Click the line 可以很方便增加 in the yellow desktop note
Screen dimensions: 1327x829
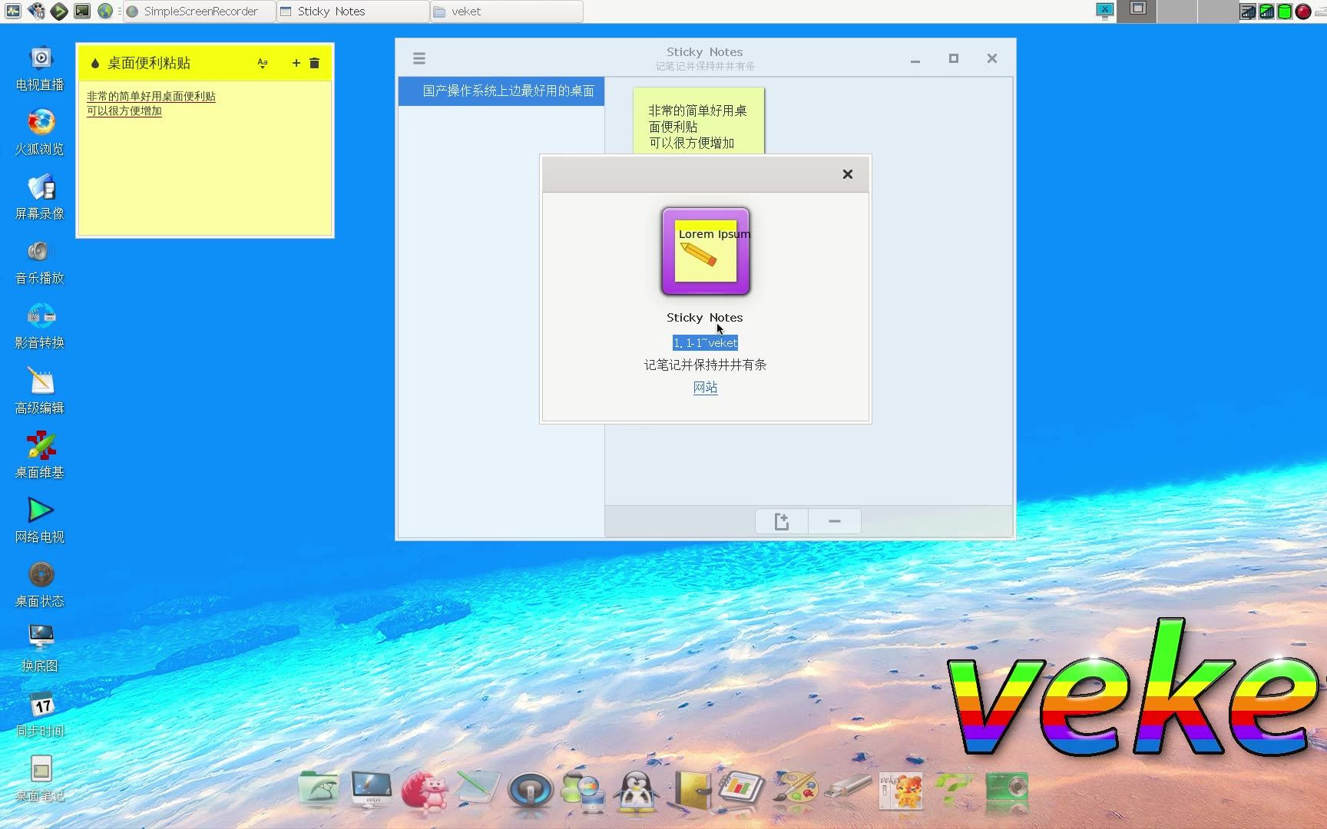tap(124, 111)
